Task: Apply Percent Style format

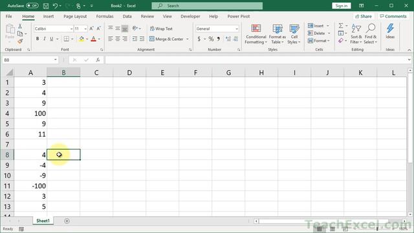Action: pyautogui.click(x=211, y=39)
